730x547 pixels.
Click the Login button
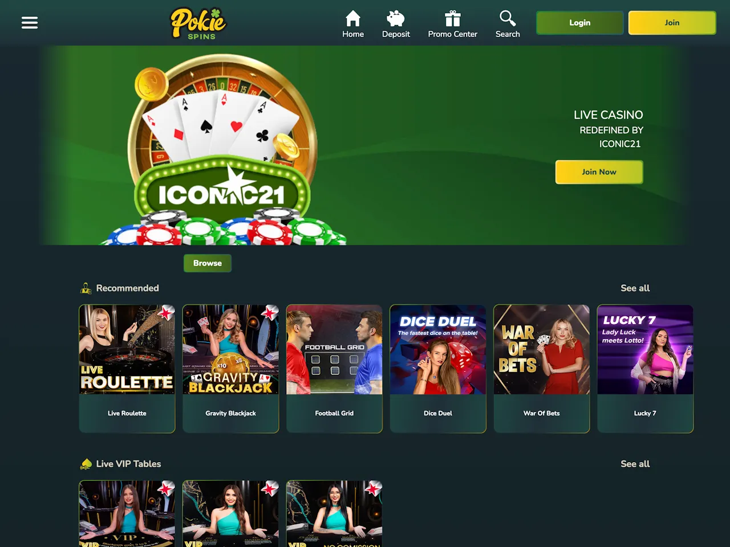coord(580,23)
